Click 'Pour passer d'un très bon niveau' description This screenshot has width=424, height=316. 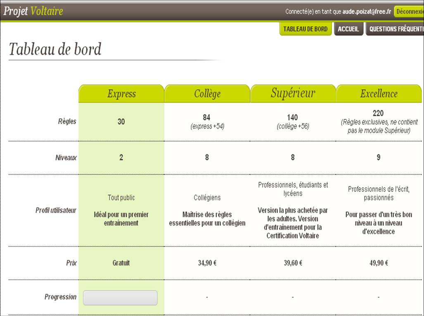pos(379,223)
